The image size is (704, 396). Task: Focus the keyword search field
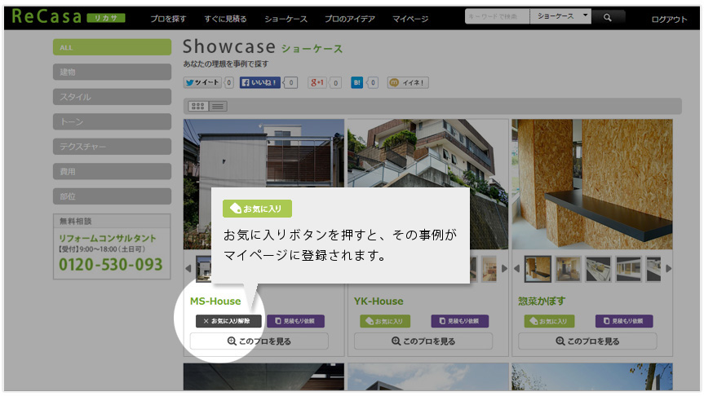(497, 16)
